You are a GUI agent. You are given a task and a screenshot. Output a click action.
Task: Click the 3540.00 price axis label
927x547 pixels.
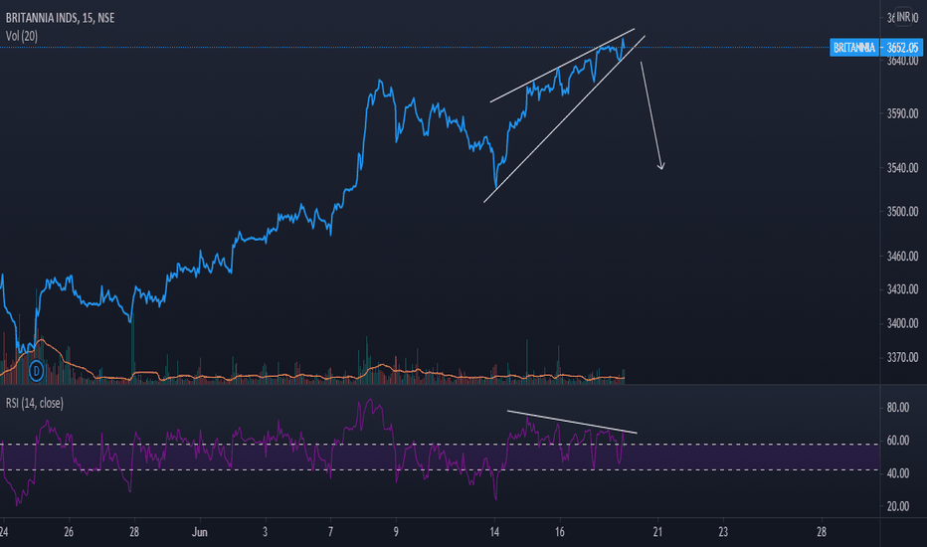tap(902, 168)
